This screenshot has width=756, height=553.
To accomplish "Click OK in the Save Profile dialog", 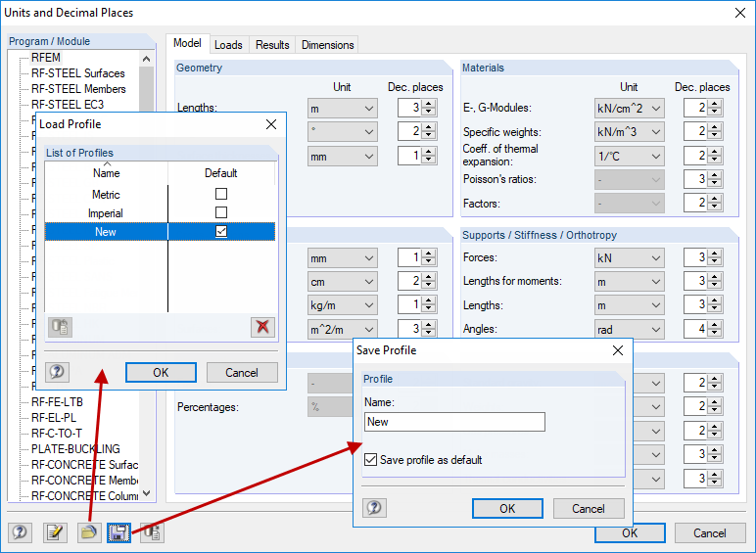I will tap(507, 508).
